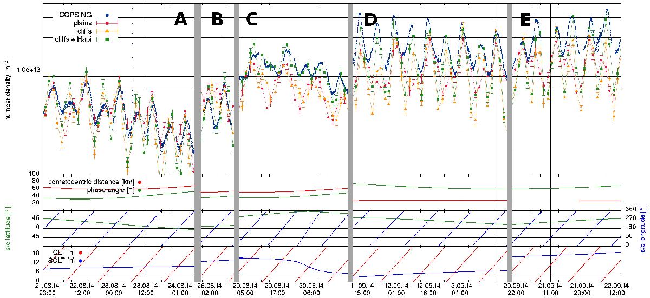This screenshot has width=650, height=298.
Task: Click the orange cliffs triangle legend marker
Action: tap(107, 31)
